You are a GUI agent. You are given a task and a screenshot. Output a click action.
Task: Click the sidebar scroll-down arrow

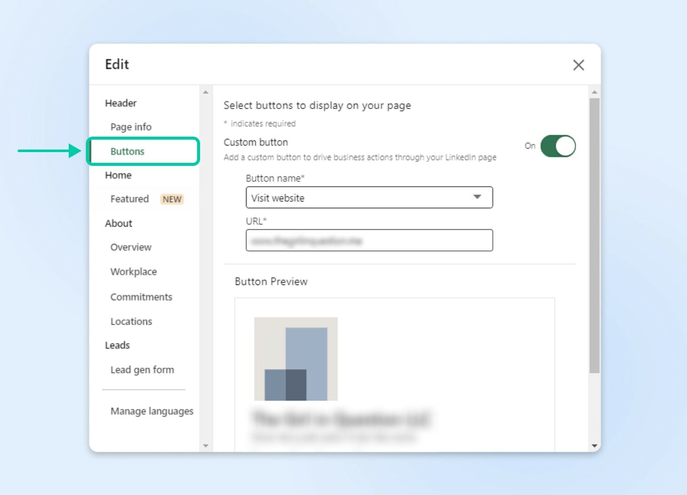click(x=206, y=446)
